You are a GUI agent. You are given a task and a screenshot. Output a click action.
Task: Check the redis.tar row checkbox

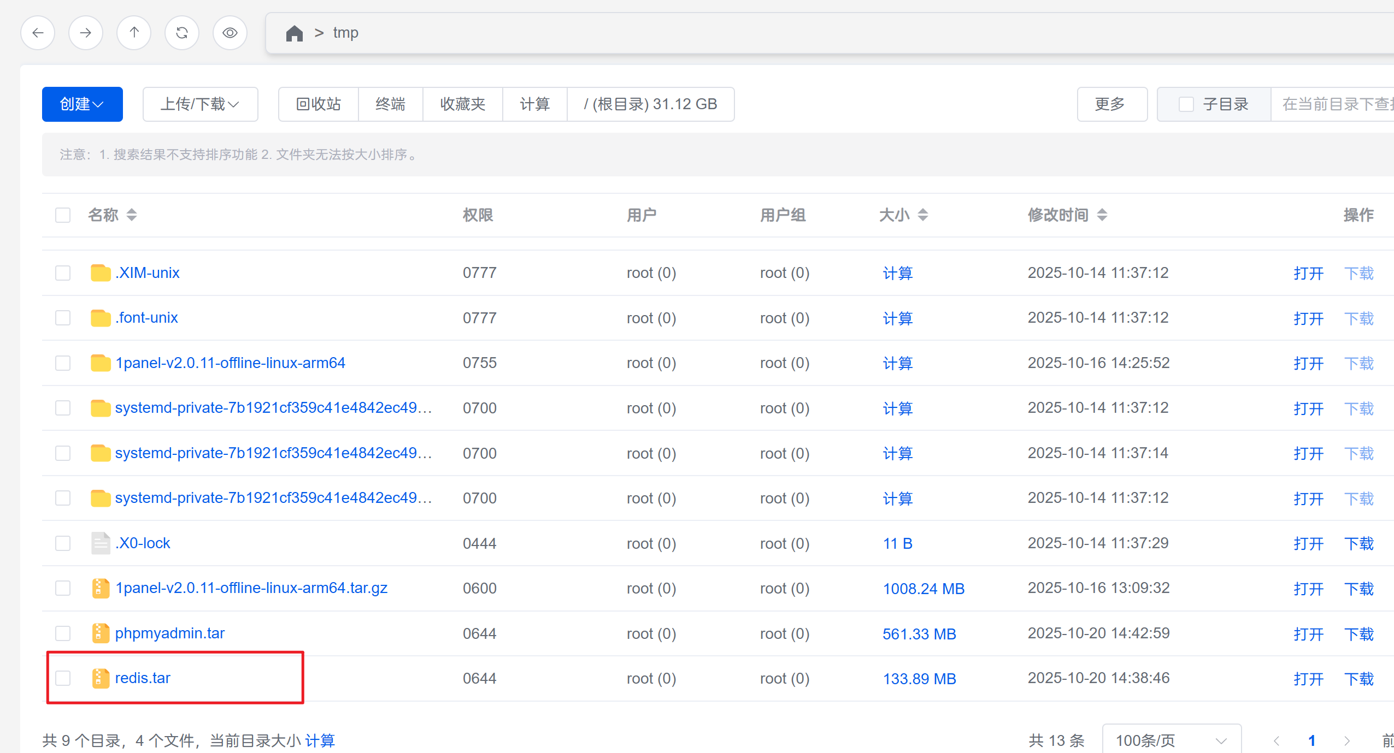click(63, 678)
